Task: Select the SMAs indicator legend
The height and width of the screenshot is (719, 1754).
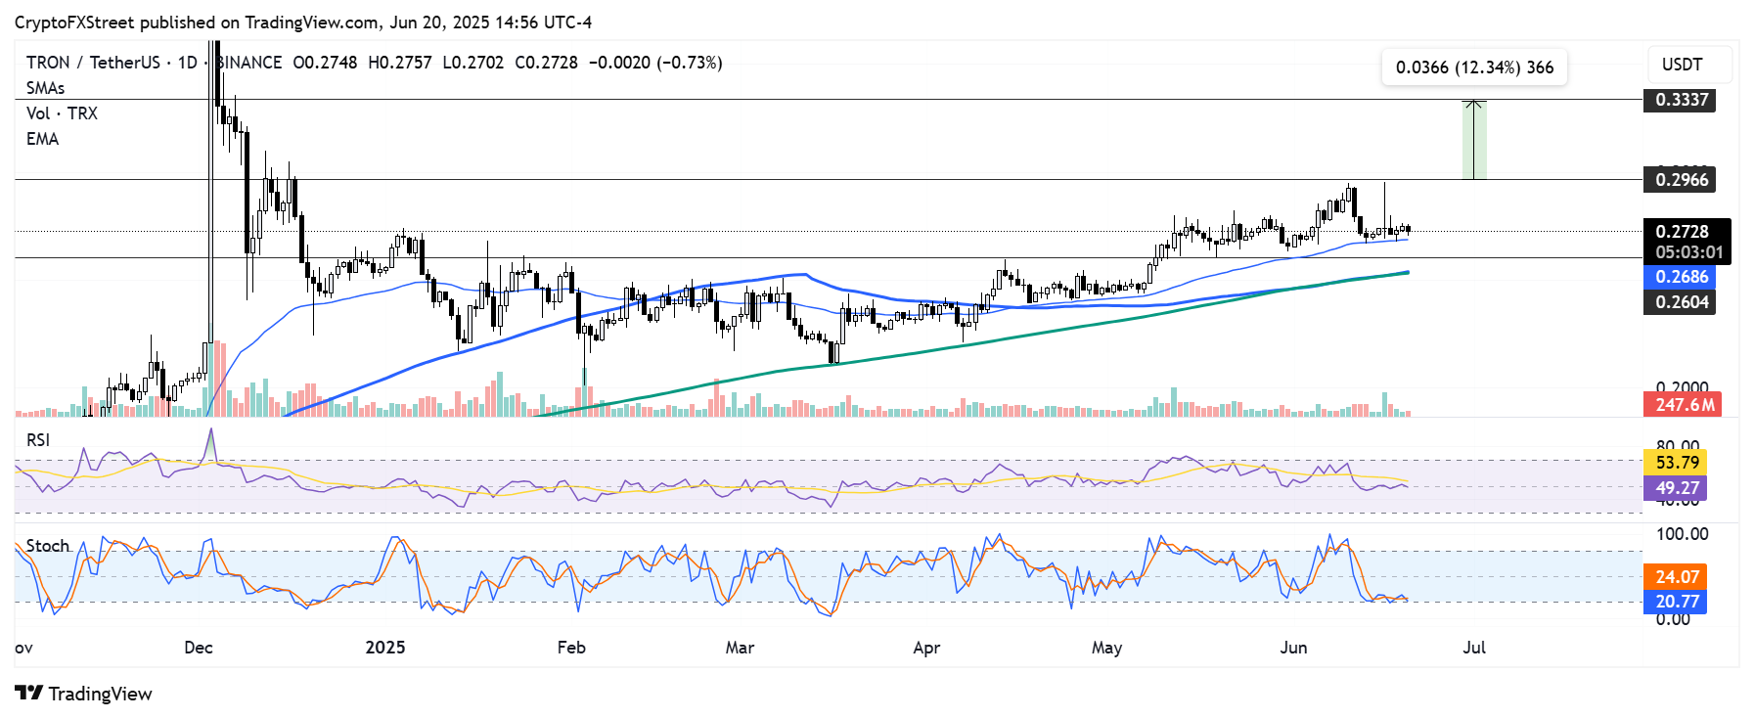Action: 45,88
